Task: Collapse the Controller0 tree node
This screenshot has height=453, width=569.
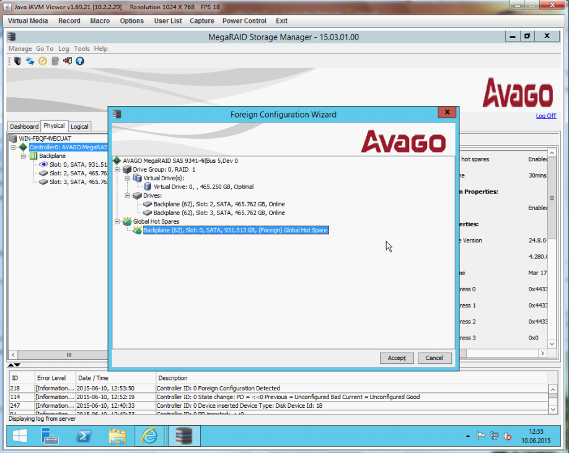Action: (x=14, y=147)
